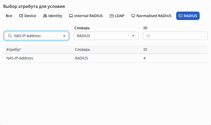211x125 pixels.
Task: Click the Identity people icon
Action: tap(45, 16)
